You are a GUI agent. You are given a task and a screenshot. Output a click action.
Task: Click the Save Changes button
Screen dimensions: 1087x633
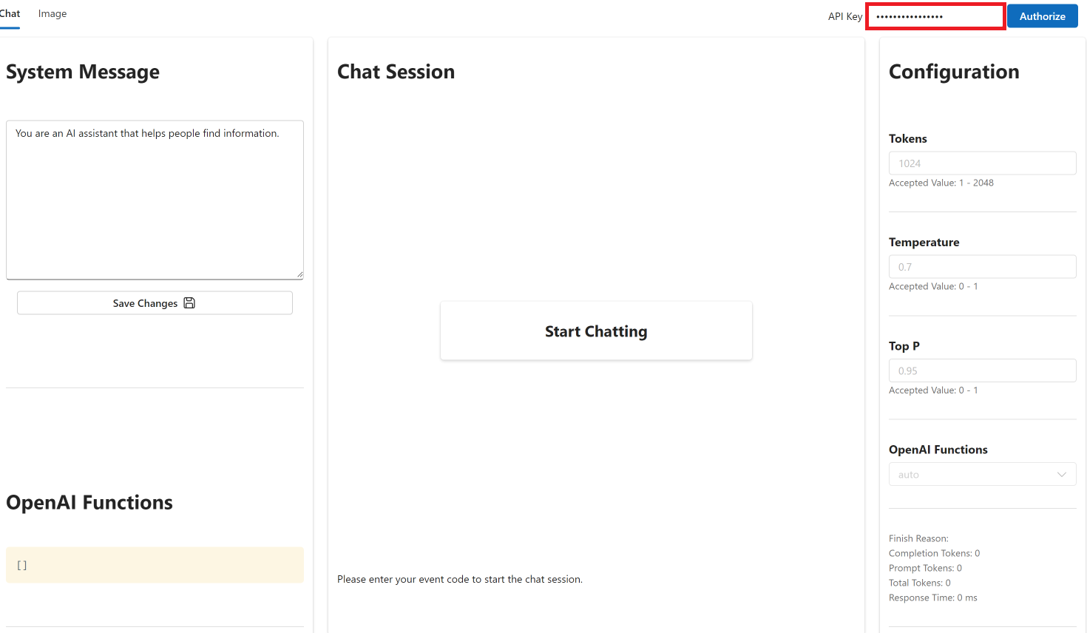[155, 303]
